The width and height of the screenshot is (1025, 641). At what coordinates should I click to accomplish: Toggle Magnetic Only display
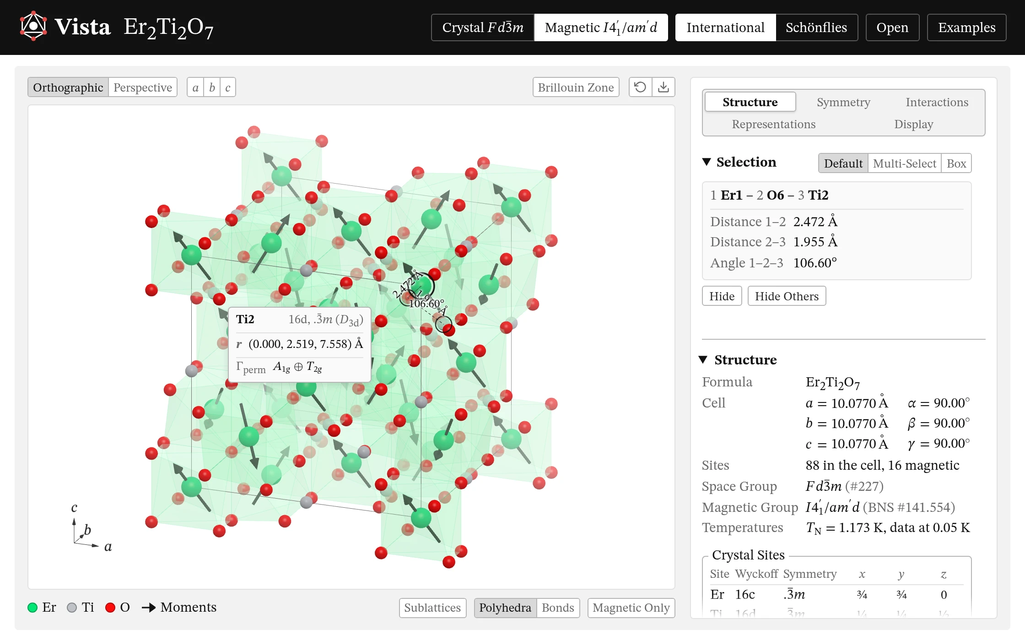[631, 608]
